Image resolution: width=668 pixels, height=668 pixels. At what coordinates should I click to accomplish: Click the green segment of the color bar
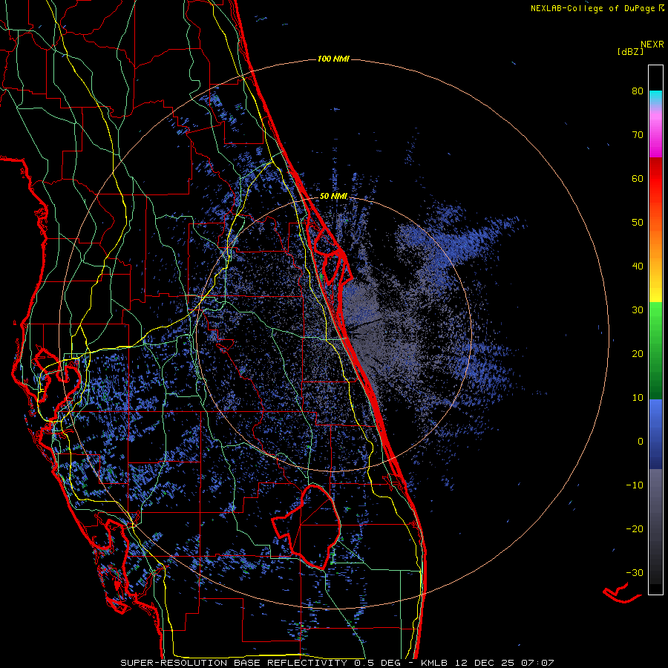coord(655,350)
